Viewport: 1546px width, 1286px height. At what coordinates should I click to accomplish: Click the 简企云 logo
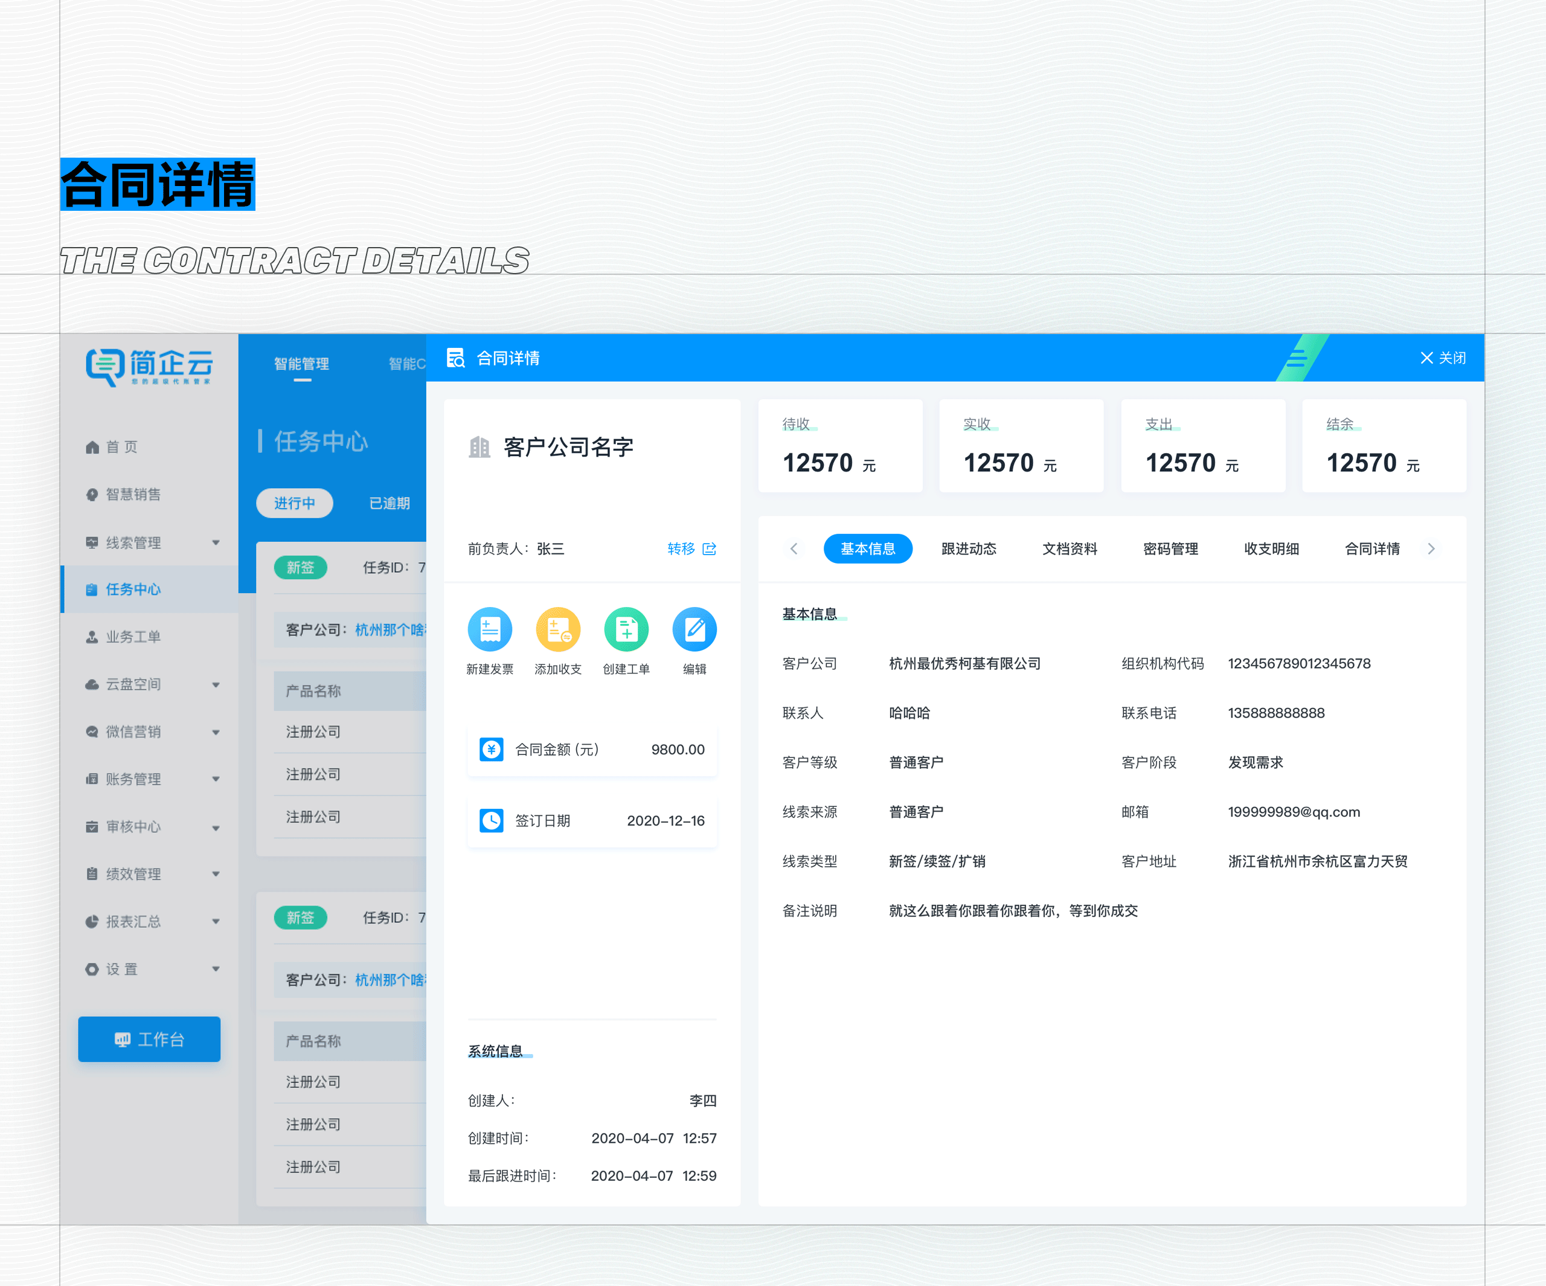[x=149, y=366]
